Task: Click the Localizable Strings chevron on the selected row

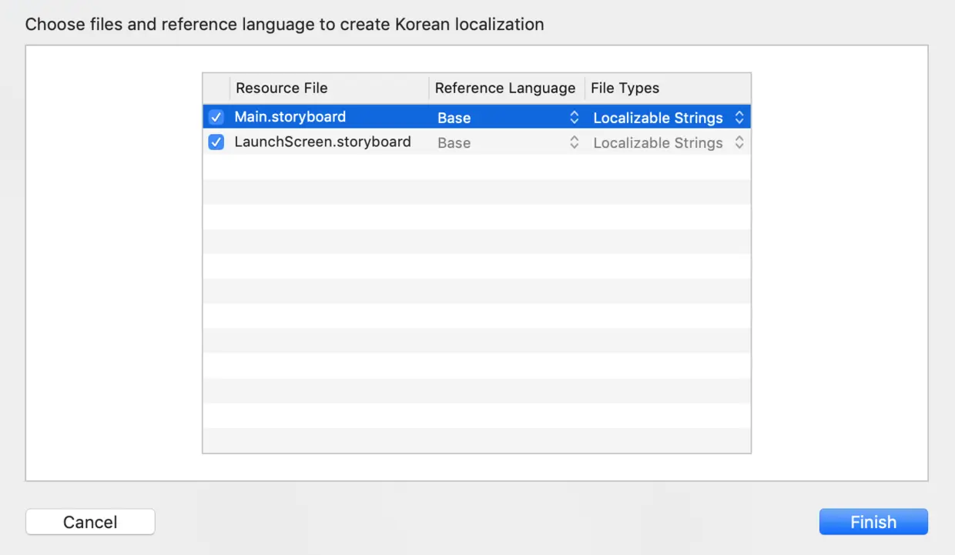Action: pos(738,117)
